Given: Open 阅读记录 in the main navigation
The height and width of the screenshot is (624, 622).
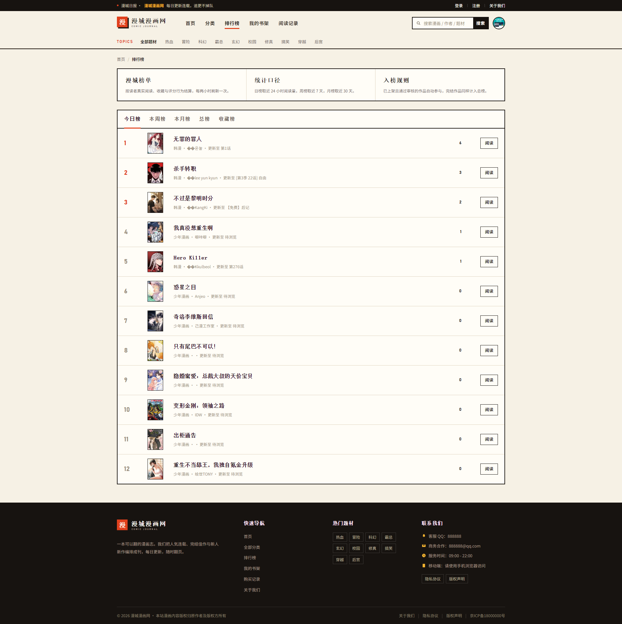Looking at the screenshot, I should click(288, 23).
